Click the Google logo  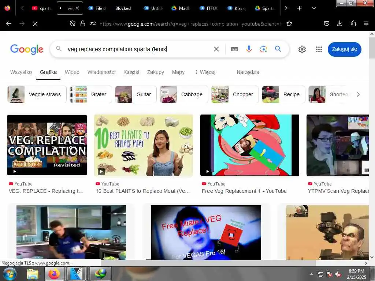tap(27, 49)
